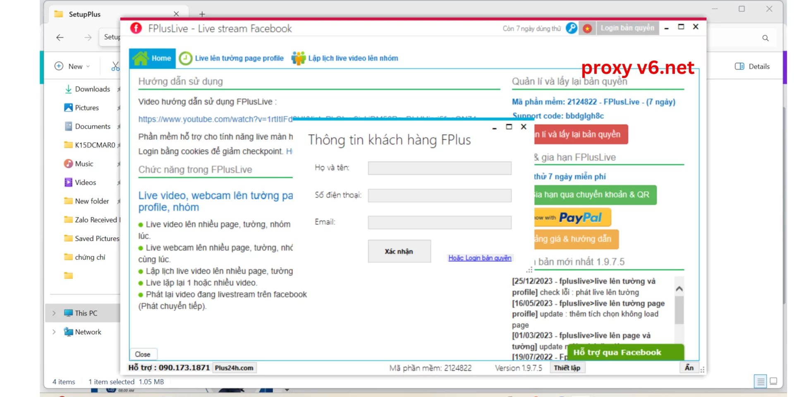The image size is (794, 397).
Task: Click the FPlusLive red logo icon
Action: click(136, 28)
